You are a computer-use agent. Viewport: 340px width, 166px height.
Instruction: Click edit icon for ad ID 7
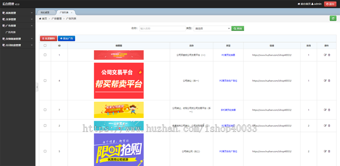point(325,110)
